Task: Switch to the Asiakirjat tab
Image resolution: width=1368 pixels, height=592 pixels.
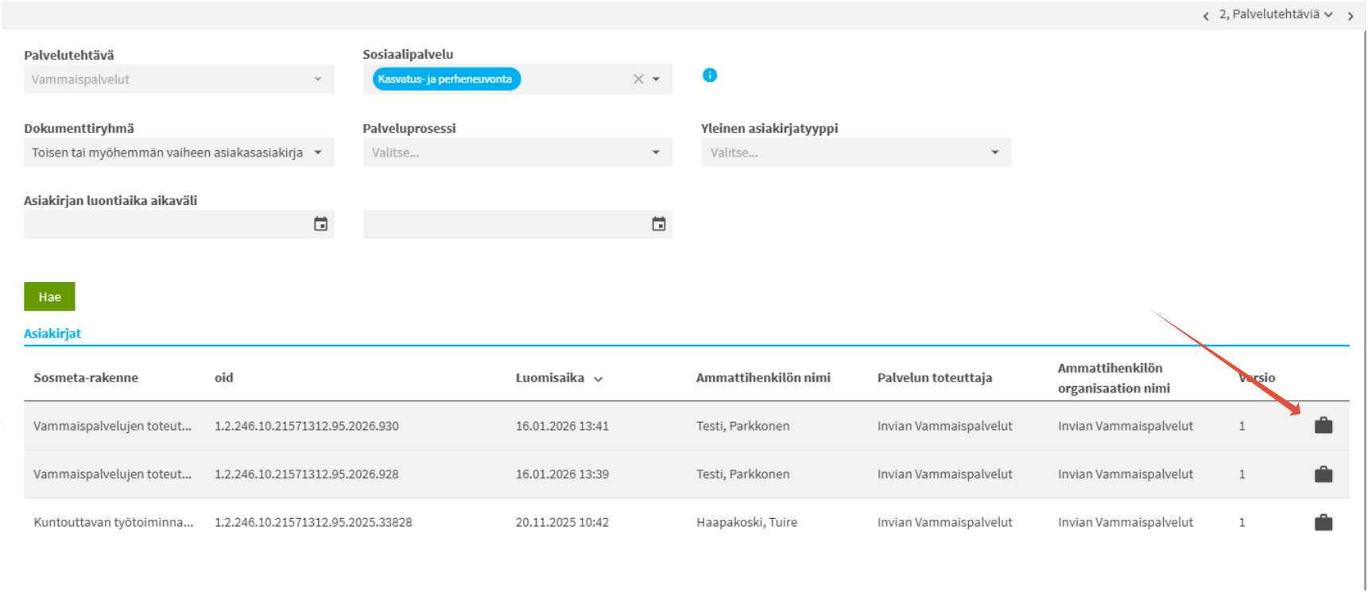Action: point(52,334)
